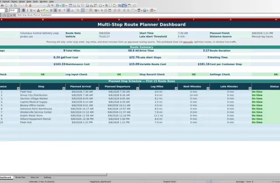Screen dimensions: 280x183
Task: Switch to the Route Plan sheet tab
Action: [21, 177]
